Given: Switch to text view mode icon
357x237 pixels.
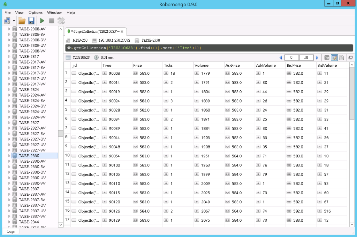Looking at the screenshot, I should coord(342,58).
